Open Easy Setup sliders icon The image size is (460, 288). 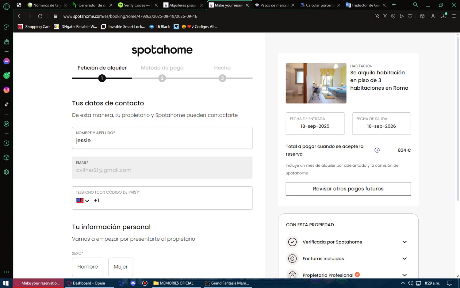[x=454, y=16]
